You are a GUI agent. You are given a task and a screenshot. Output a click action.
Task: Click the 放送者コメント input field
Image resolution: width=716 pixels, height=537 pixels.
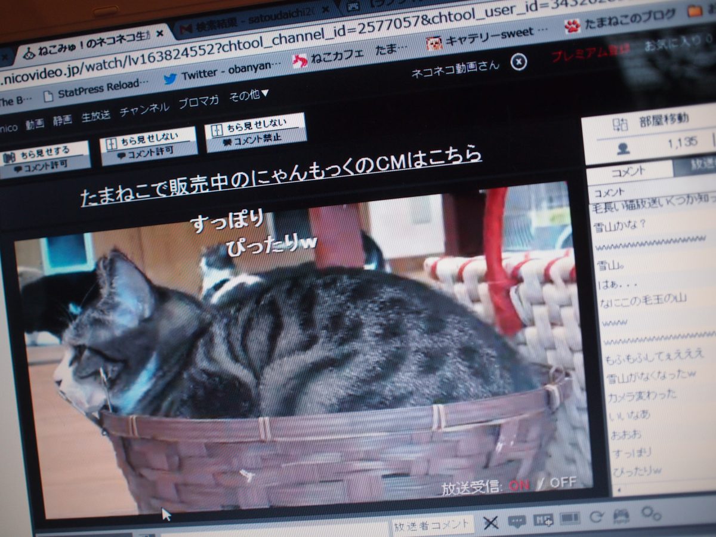click(x=432, y=525)
